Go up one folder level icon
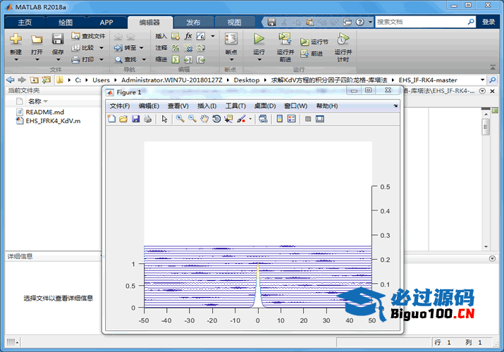The width and height of the screenshot is (504, 352). (34, 80)
